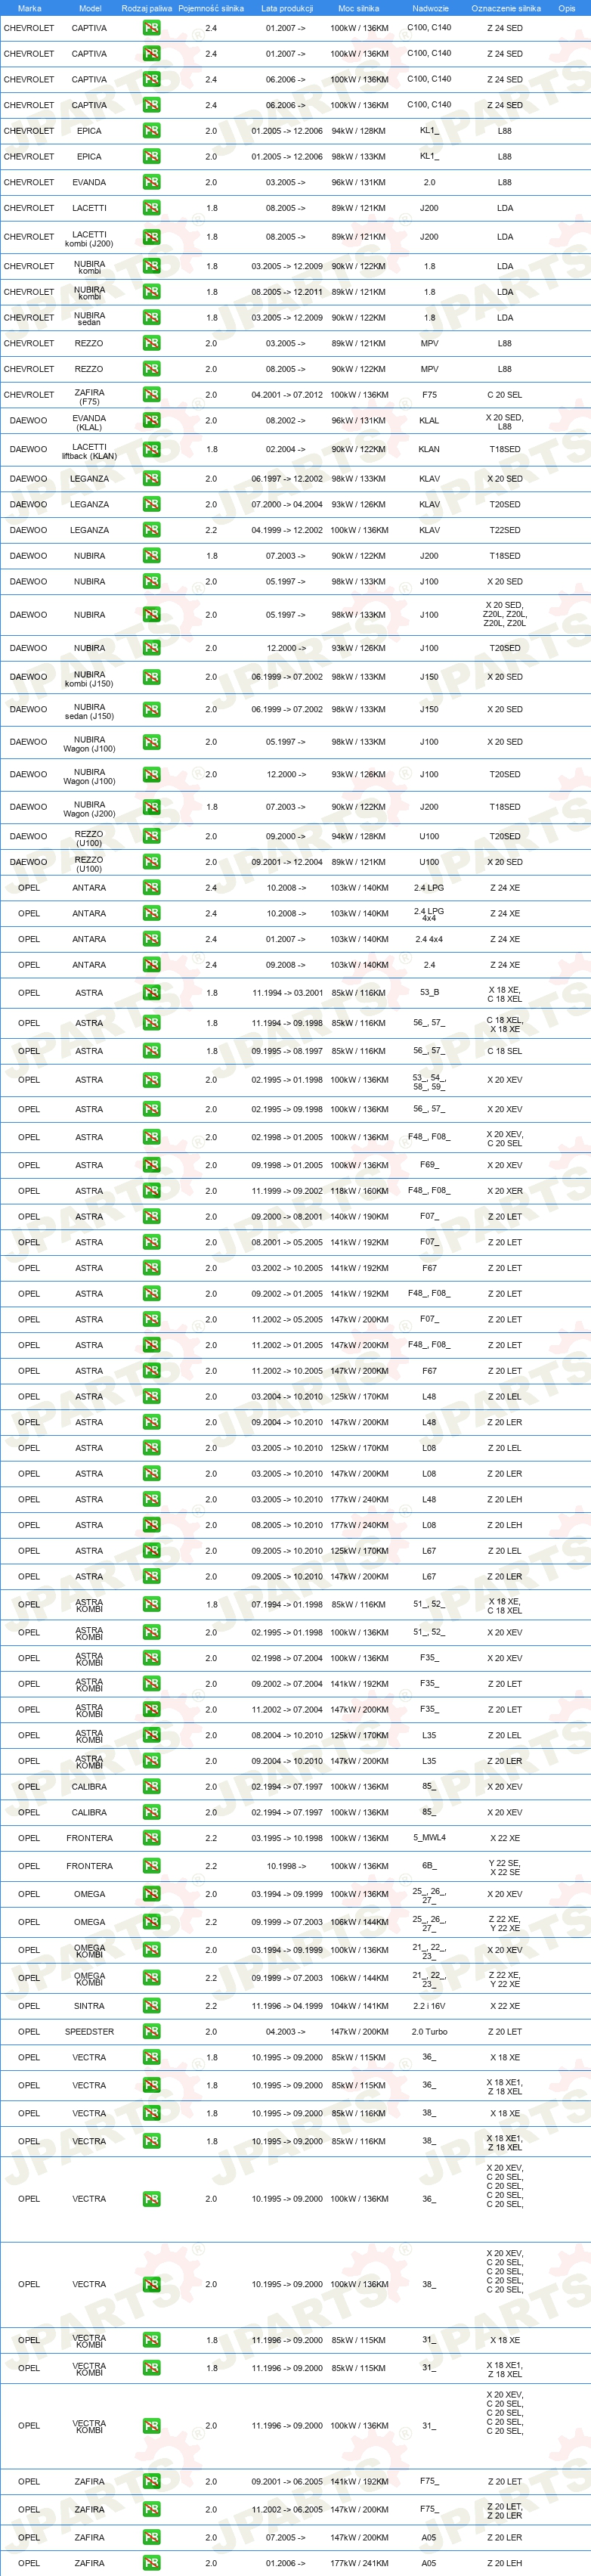Click fuel icon for Opel Antara 2.4 4x4
Screen dimensions: 591x2576
[x=152, y=940]
